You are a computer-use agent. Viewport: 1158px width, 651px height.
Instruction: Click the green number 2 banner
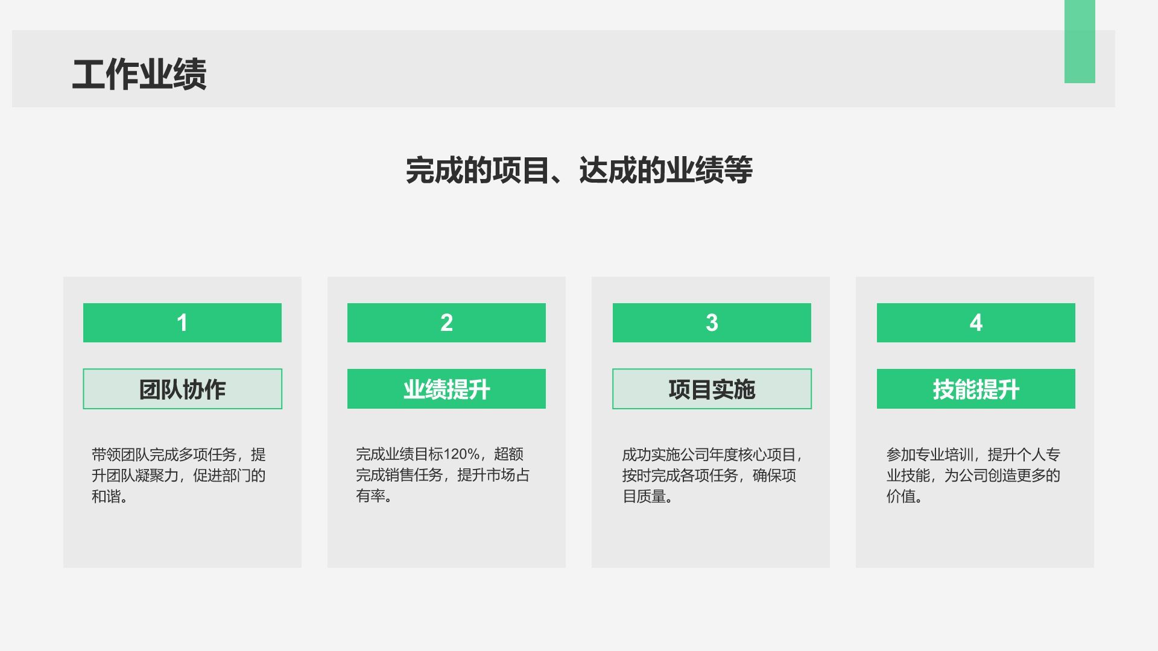(x=446, y=322)
